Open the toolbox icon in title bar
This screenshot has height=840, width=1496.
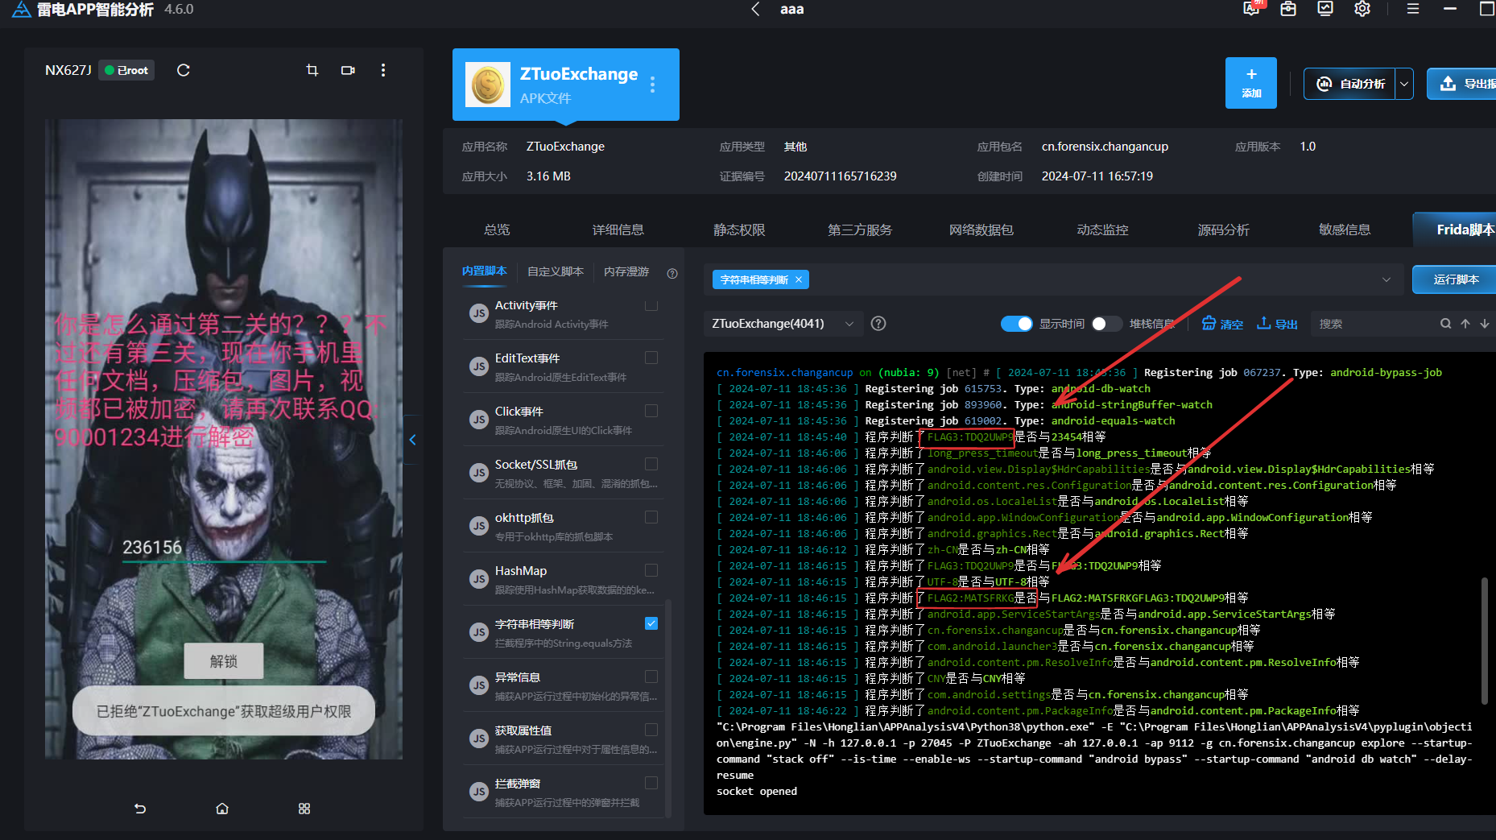1288,9
